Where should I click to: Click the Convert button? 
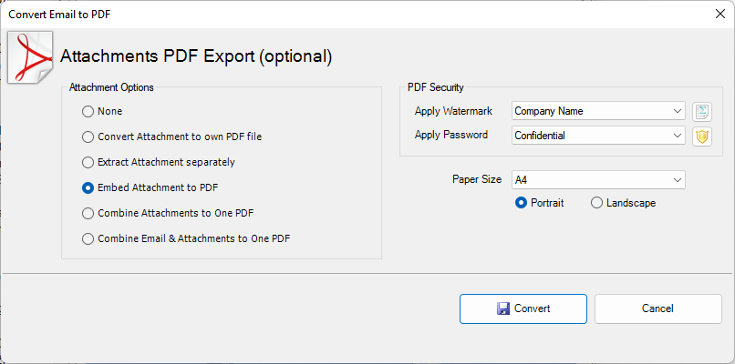pos(523,308)
